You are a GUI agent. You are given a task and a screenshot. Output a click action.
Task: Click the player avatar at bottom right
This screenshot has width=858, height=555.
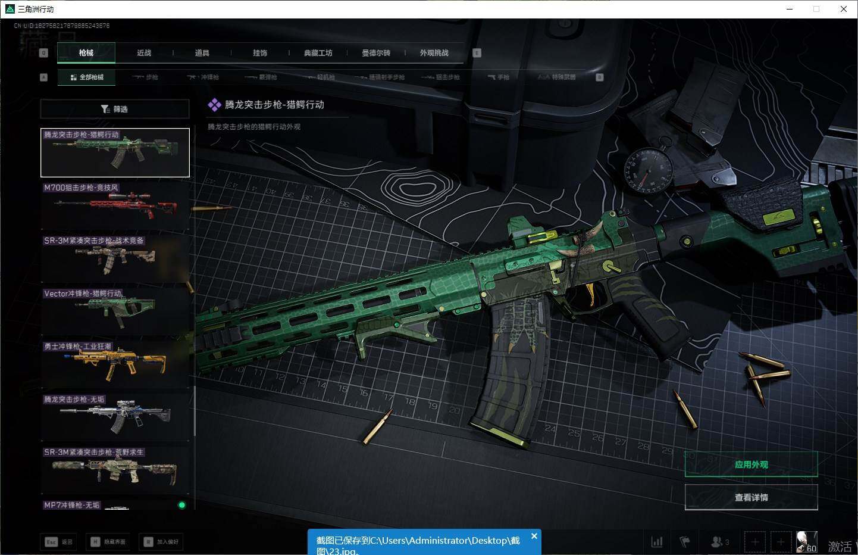pos(806,542)
